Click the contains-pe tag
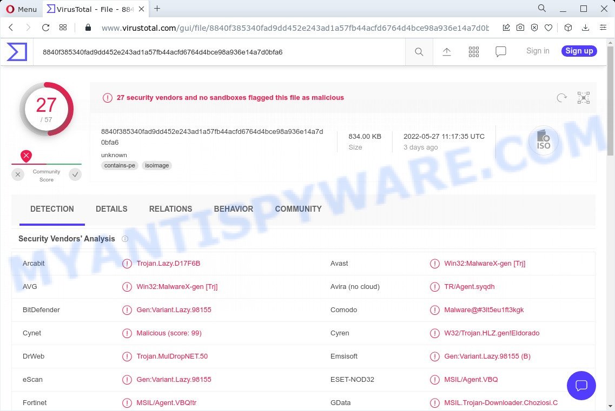The width and height of the screenshot is (615, 411). (120, 165)
